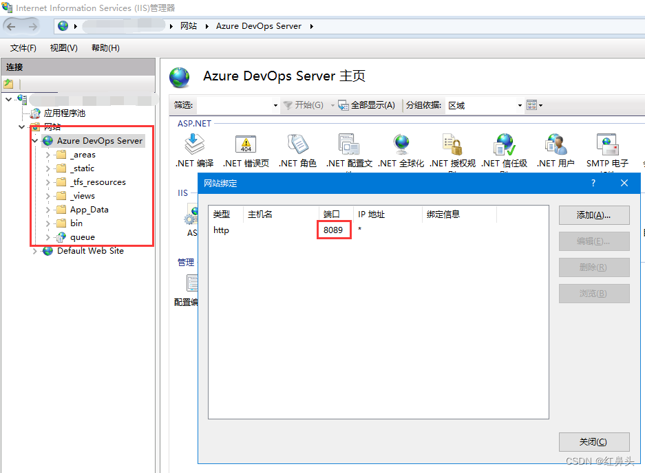The image size is (645, 473).
Task: Expand the bin folder node
Action: [x=47, y=223]
